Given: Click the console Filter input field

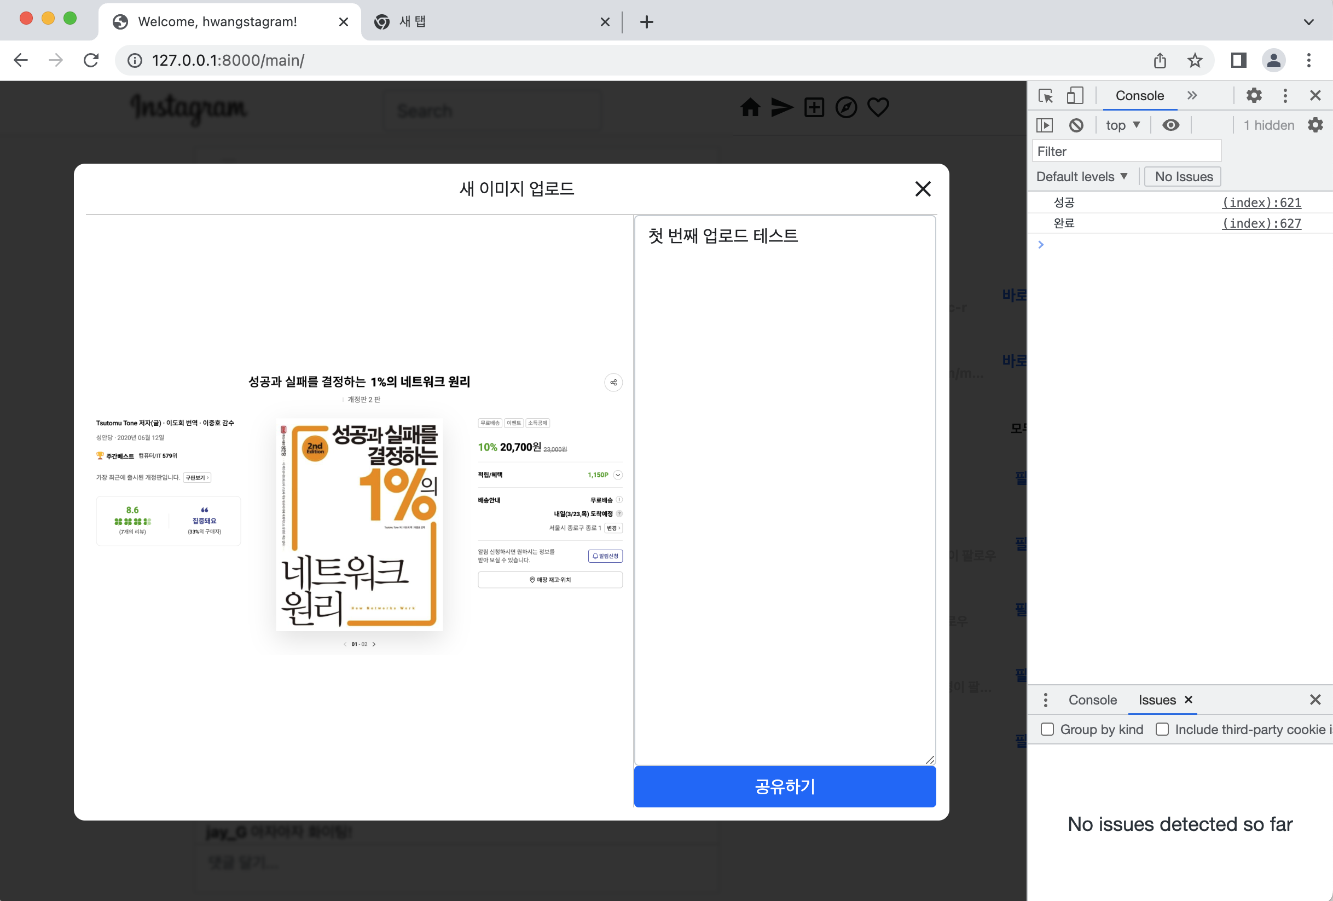Looking at the screenshot, I should [1126, 152].
